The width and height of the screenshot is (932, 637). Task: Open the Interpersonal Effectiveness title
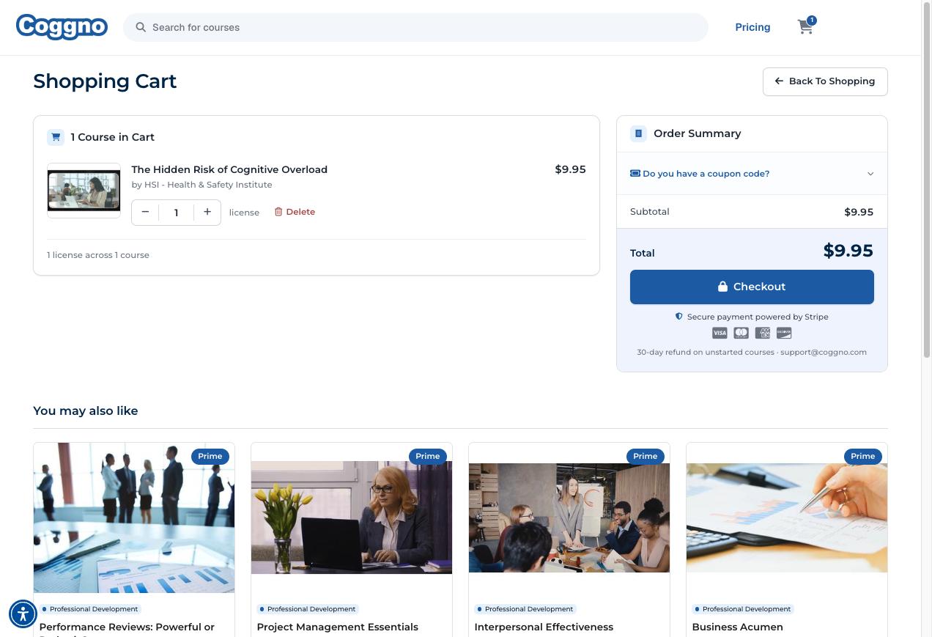click(544, 627)
